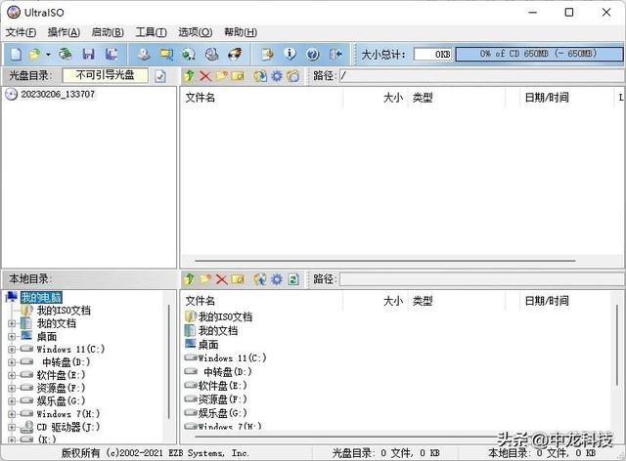Save the image with the floppy icon
This screenshot has width=626, height=461.
pos(88,54)
